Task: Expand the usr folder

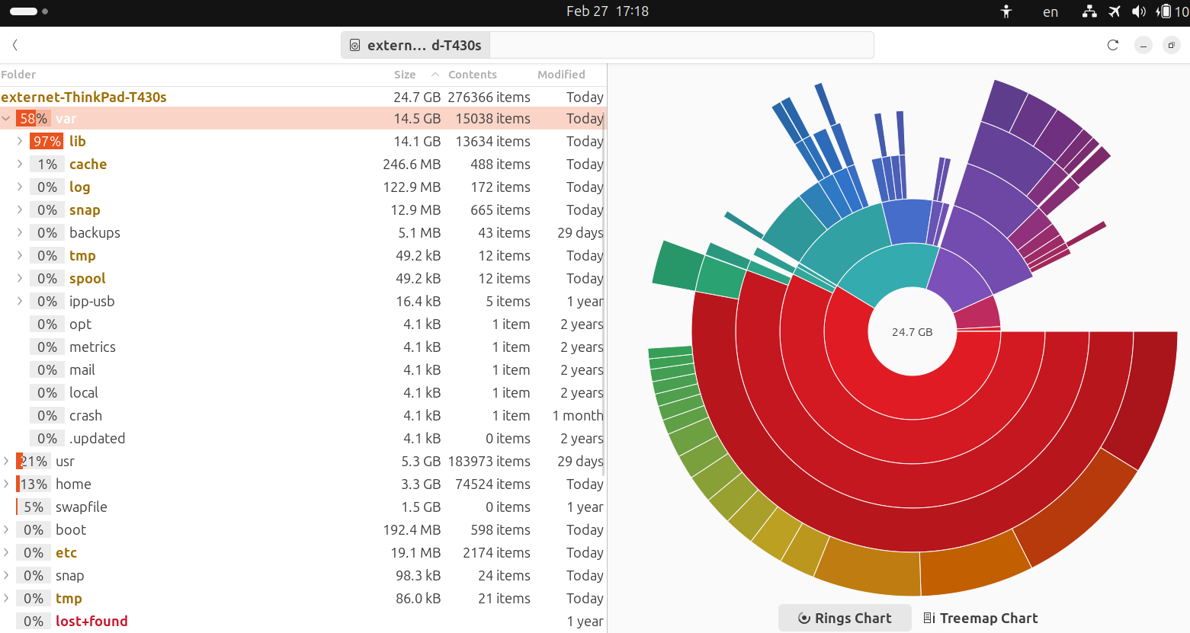Action: point(7,462)
